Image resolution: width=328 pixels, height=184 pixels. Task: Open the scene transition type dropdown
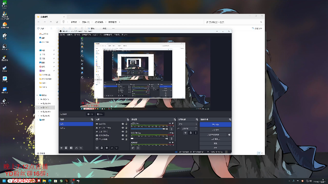pyautogui.click(x=188, y=124)
